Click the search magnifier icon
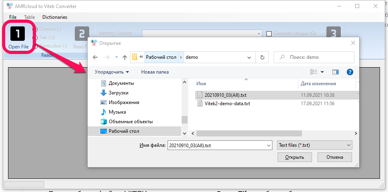 pos(282,57)
